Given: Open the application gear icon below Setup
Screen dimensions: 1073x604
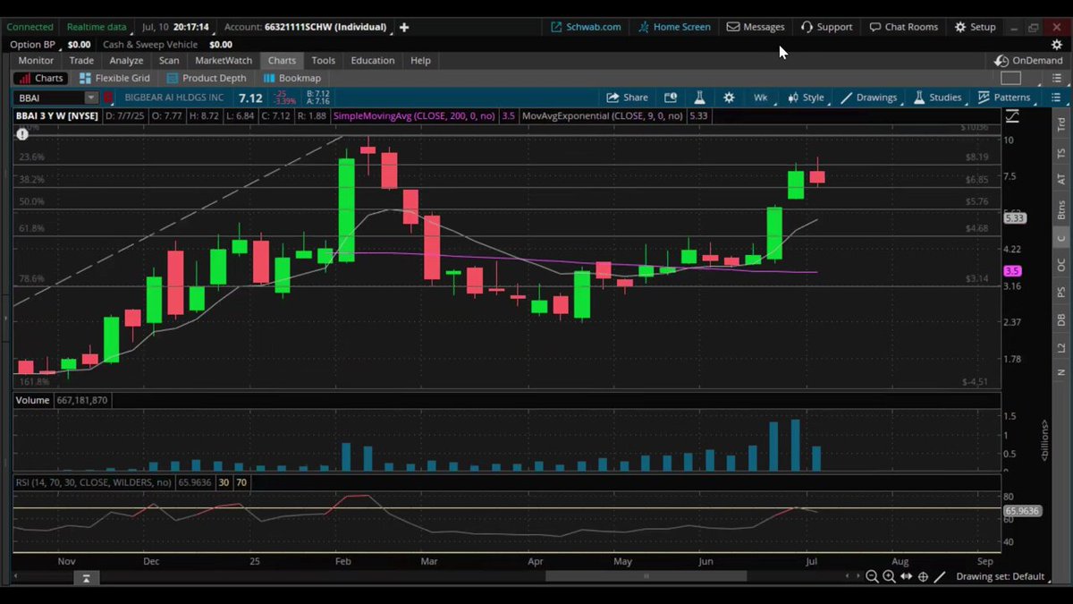Looking at the screenshot, I should tap(1057, 44).
